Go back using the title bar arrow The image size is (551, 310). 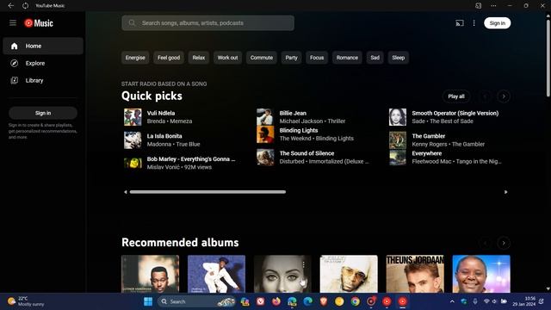[11, 6]
